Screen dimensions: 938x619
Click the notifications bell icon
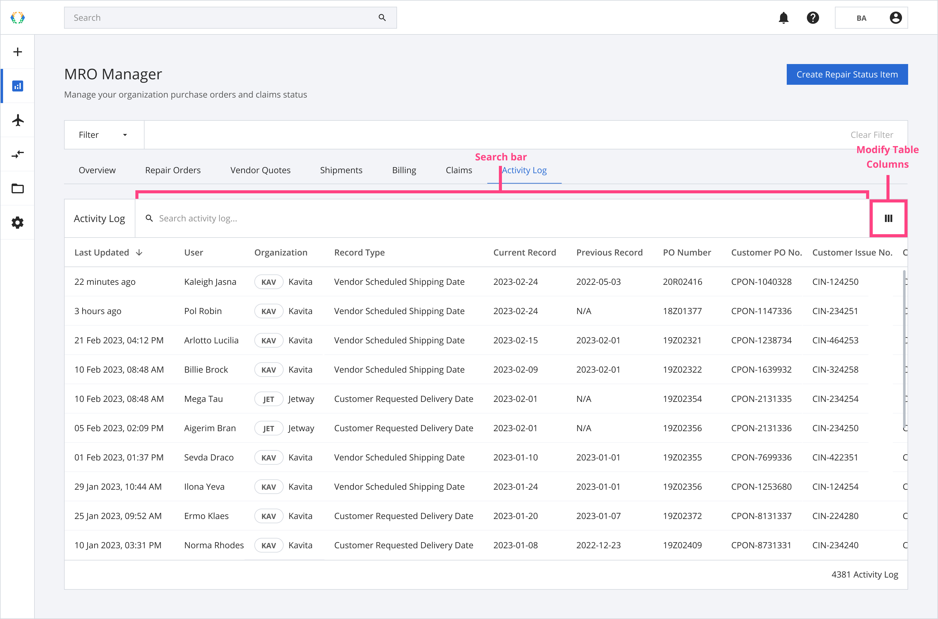[x=783, y=18]
